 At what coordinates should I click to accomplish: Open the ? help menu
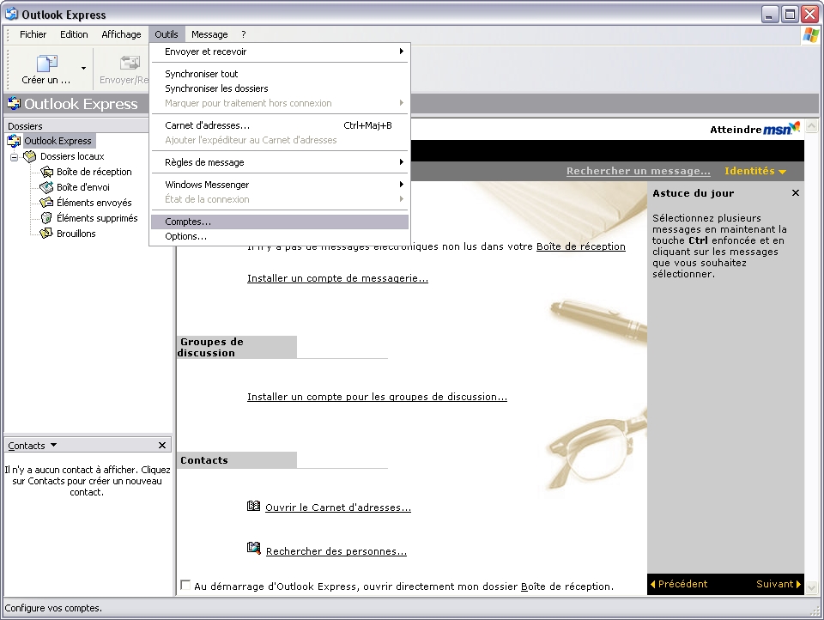click(243, 34)
